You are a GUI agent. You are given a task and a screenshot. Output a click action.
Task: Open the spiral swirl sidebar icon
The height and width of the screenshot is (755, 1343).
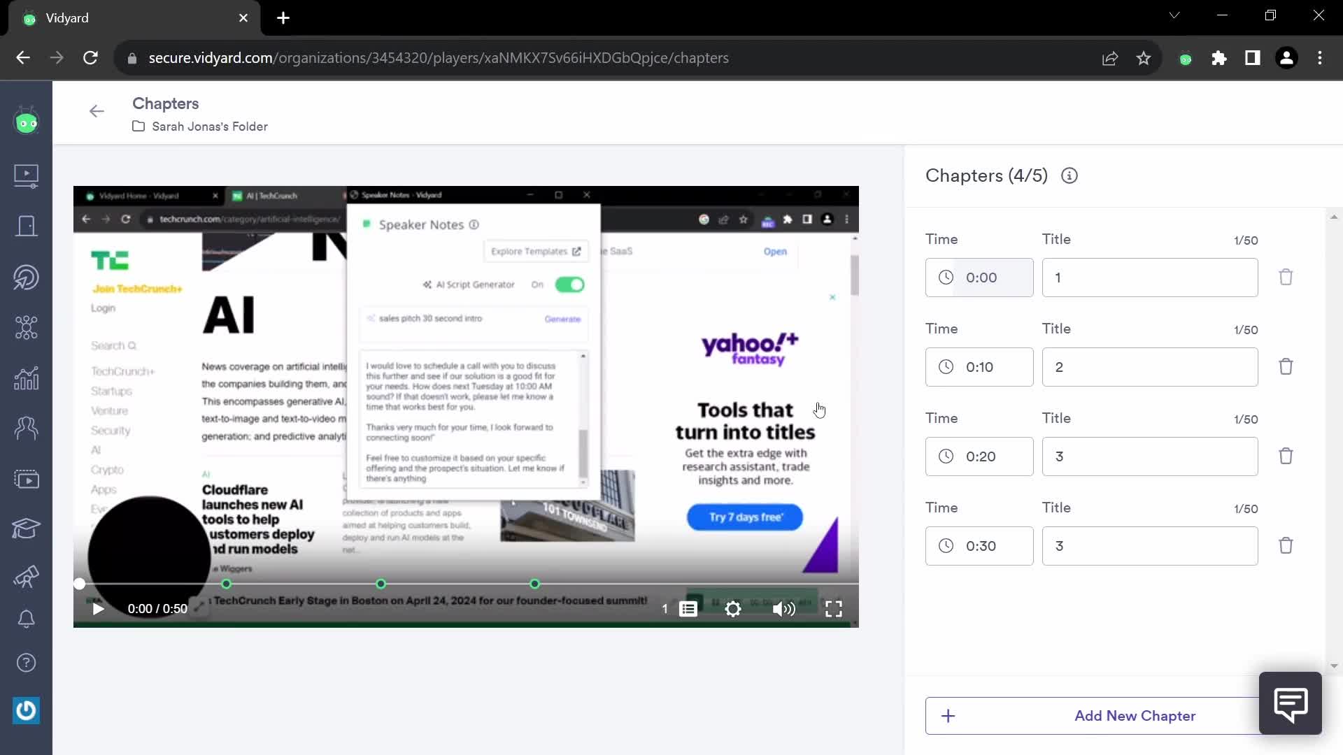tap(26, 278)
